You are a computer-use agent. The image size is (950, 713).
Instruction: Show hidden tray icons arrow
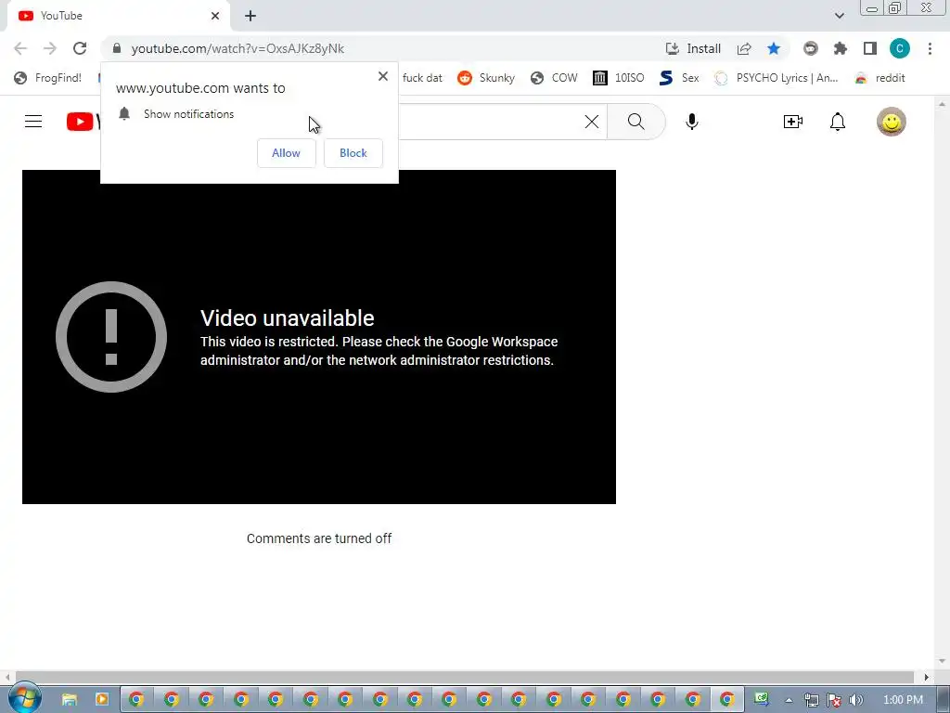[789, 700]
